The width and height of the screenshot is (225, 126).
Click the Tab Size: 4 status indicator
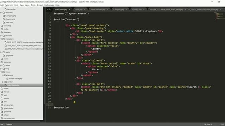click(x=207, y=125)
